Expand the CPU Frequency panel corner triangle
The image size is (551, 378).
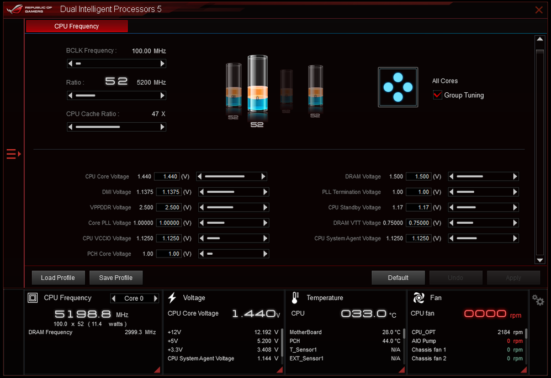coord(157,369)
